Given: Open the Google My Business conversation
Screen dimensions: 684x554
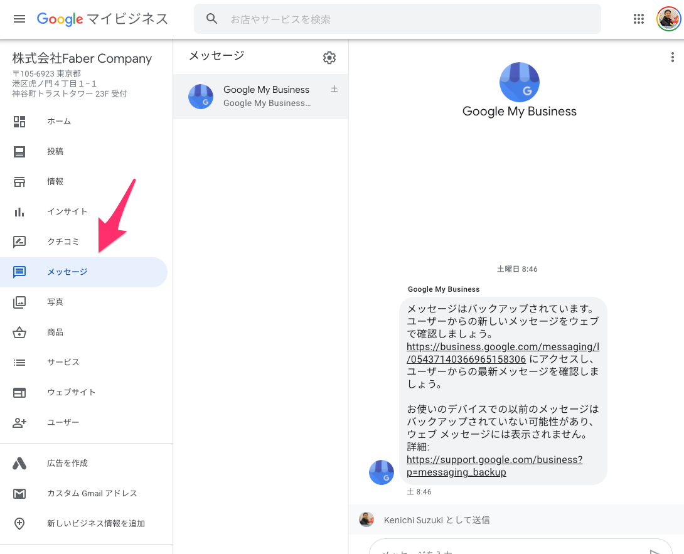Looking at the screenshot, I should coord(261,97).
